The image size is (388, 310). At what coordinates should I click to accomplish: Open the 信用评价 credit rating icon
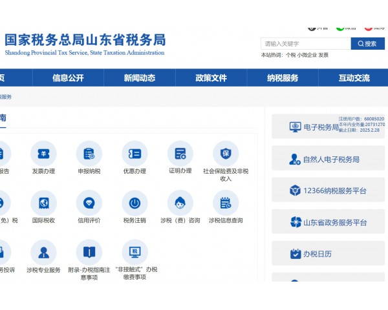pos(89,203)
